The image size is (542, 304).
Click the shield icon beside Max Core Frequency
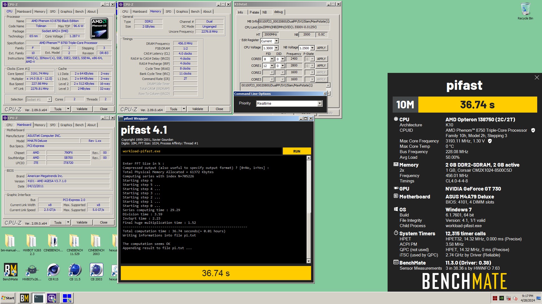490,141
